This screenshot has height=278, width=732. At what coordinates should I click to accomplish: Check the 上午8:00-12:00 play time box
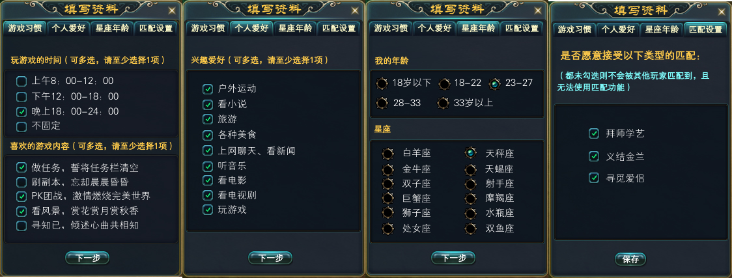(21, 81)
